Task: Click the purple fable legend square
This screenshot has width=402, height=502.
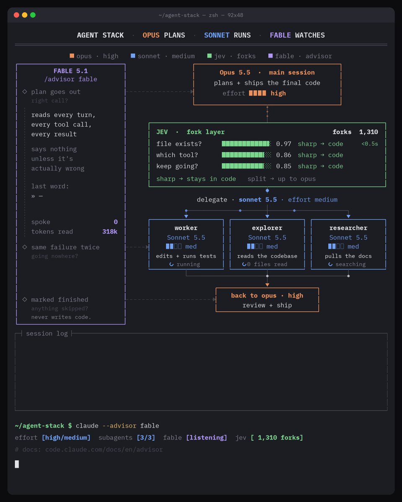Action: [x=271, y=56]
